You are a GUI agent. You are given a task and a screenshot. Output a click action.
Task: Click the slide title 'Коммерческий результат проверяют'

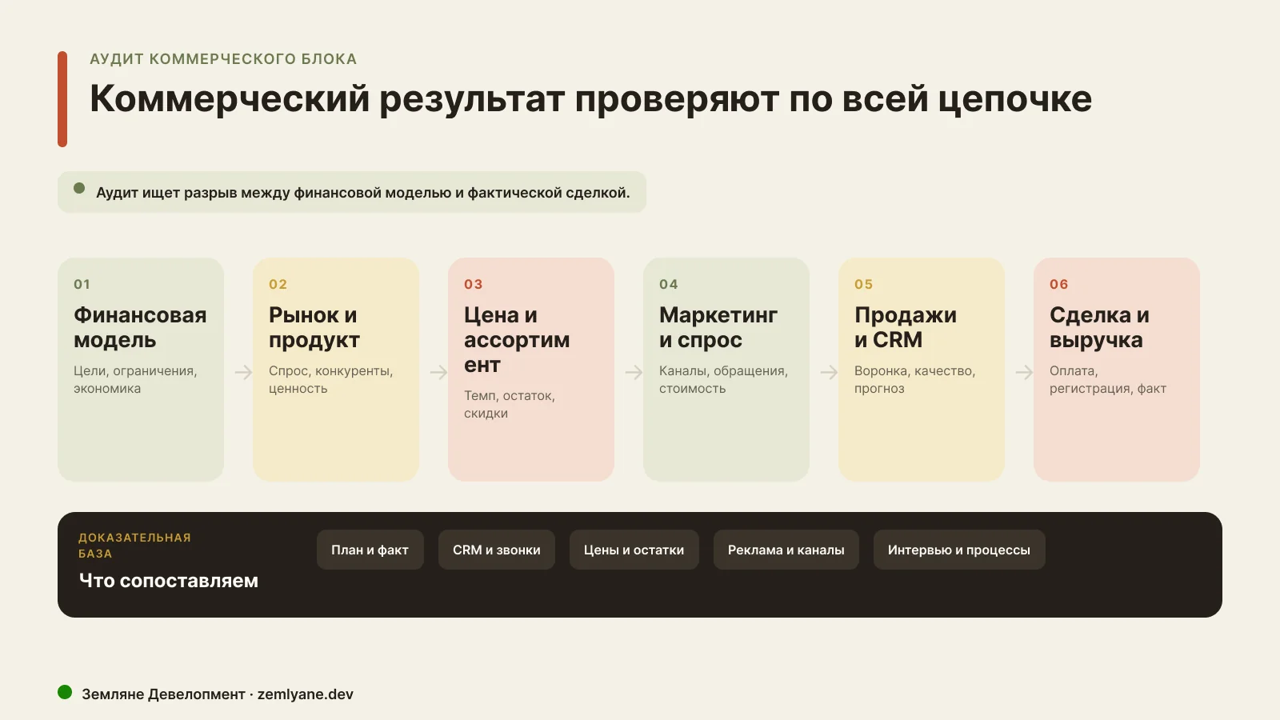pos(590,99)
